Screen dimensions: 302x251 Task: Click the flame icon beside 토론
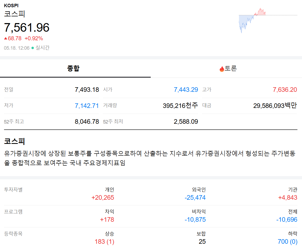[x=222, y=69]
